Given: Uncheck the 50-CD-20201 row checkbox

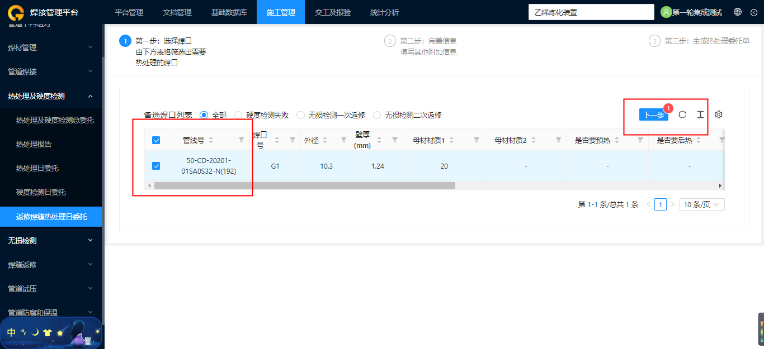Looking at the screenshot, I should pos(156,166).
